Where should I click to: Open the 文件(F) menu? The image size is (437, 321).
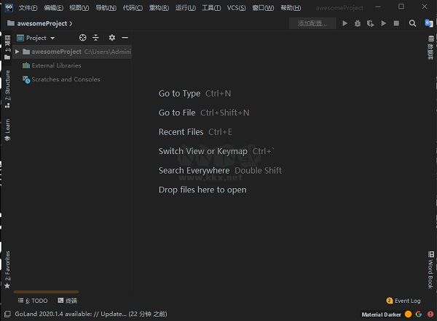[28, 7]
